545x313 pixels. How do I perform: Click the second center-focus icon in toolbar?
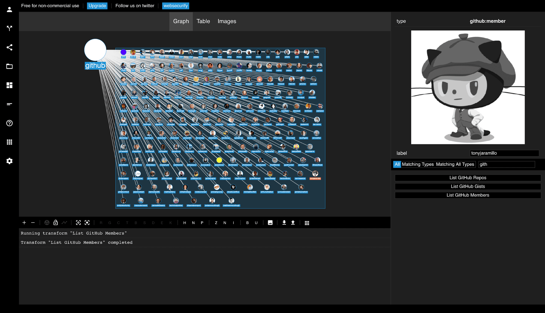[x=87, y=223]
